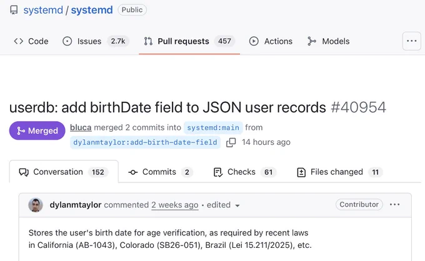
Task: Expand the edited history dropdown arrow
Action: pyautogui.click(x=237, y=205)
